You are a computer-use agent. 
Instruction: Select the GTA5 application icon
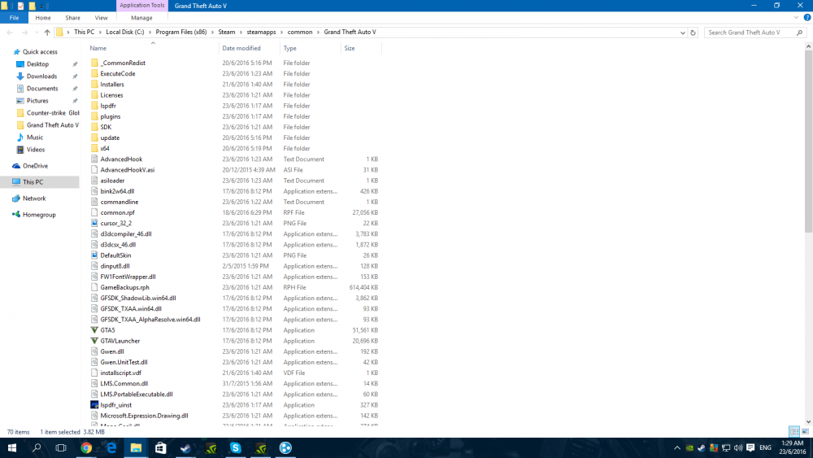click(94, 330)
